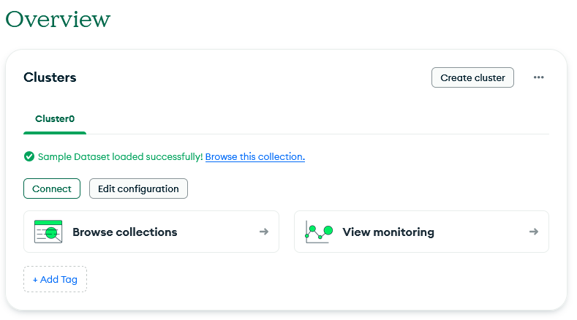Click the Overview page heading
The height and width of the screenshot is (320, 577).
[58, 19]
